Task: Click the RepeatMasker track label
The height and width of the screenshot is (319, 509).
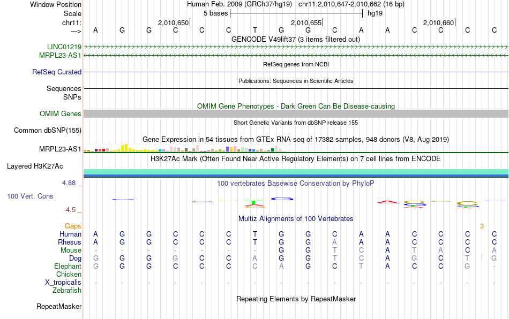Action: [59, 306]
